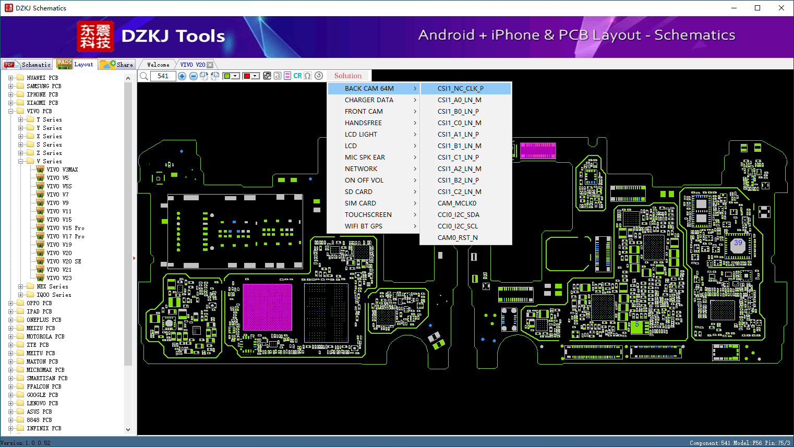Screen dimensions: 794x447
Task: Collapse the V Series tree node
Action: pos(21,161)
